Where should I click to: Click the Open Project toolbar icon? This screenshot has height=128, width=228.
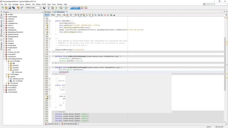point(10,8)
